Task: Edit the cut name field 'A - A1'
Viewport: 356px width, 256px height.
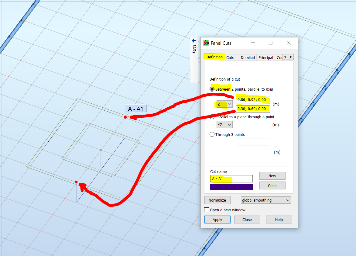Action: click(x=231, y=179)
